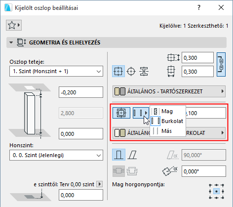Click the -0,200 top offset field

click(x=81, y=92)
